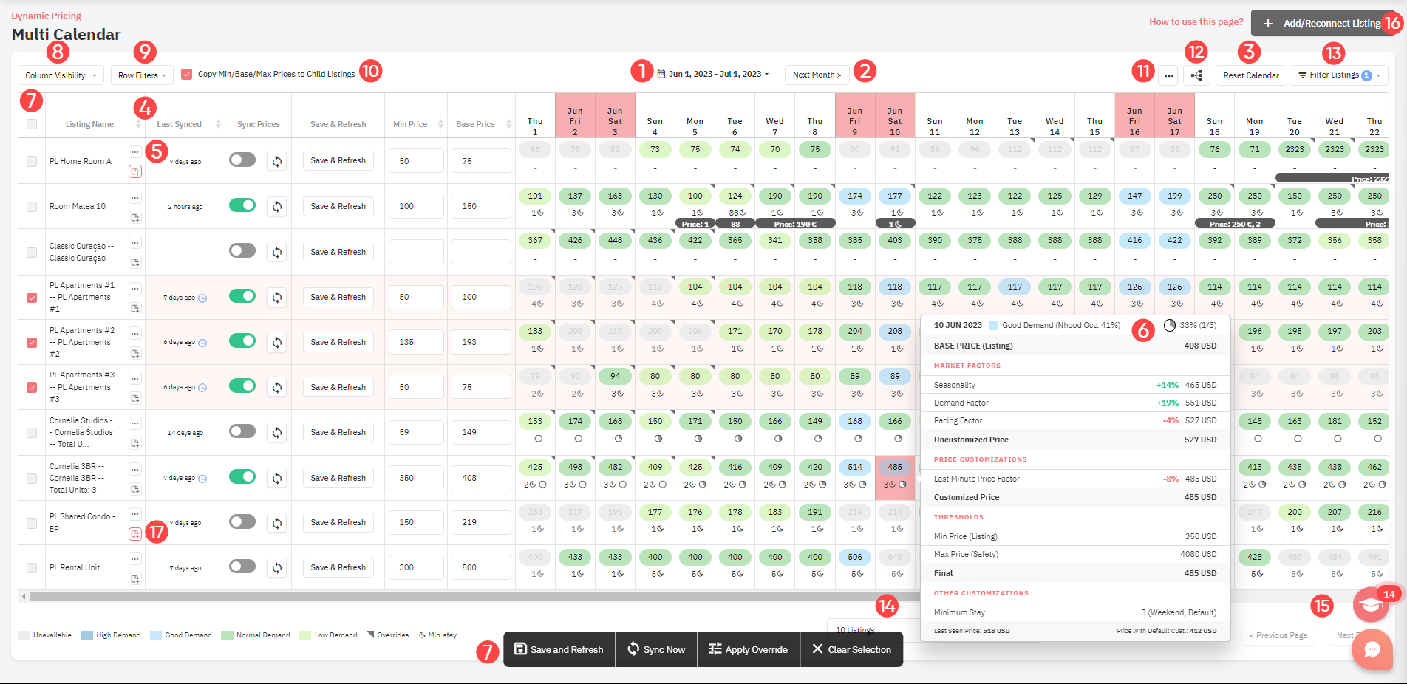Enable Sync Prices toggle for PL Home Room A
This screenshot has height=684, width=1407.
(242, 160)
